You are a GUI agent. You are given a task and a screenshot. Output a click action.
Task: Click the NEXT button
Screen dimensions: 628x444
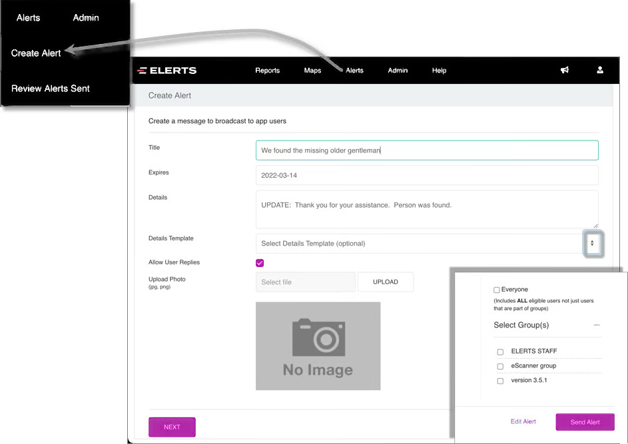[172, 427]
